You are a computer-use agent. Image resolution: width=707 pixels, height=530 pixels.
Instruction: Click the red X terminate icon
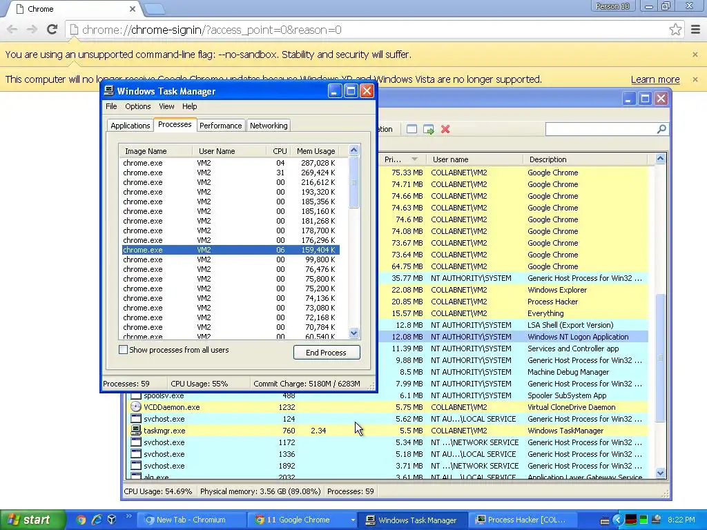click(x=445, y=129)
